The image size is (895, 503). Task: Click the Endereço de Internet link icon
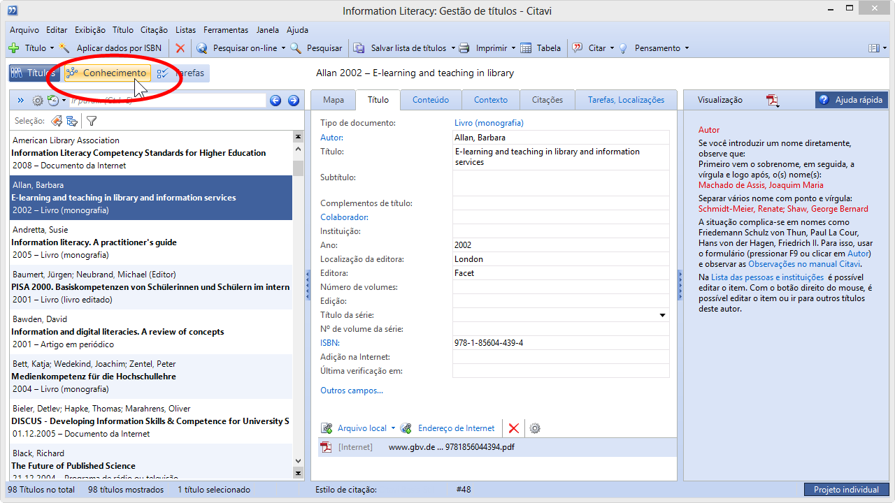(406, 428)
